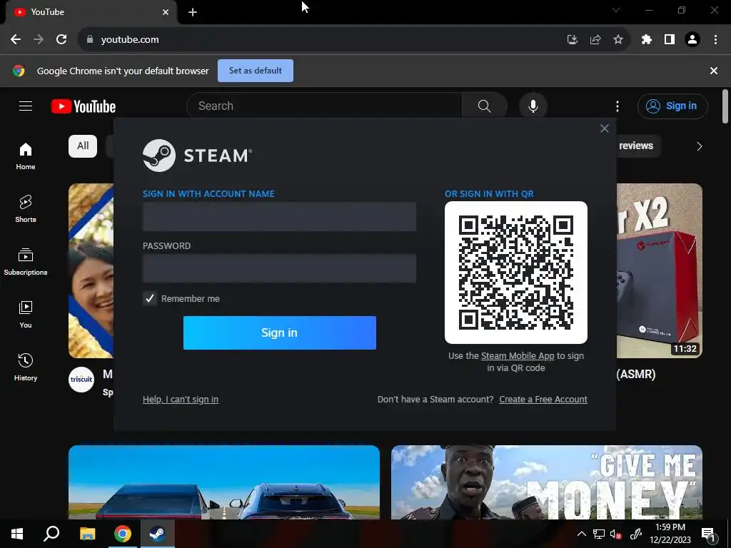731x548 pixels.
Task: Open History from the sidebar
Action: pos(26,367)
